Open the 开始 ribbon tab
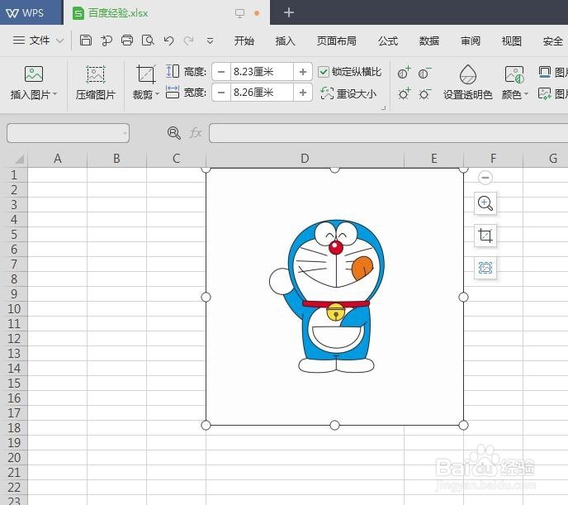 [244, 40]
